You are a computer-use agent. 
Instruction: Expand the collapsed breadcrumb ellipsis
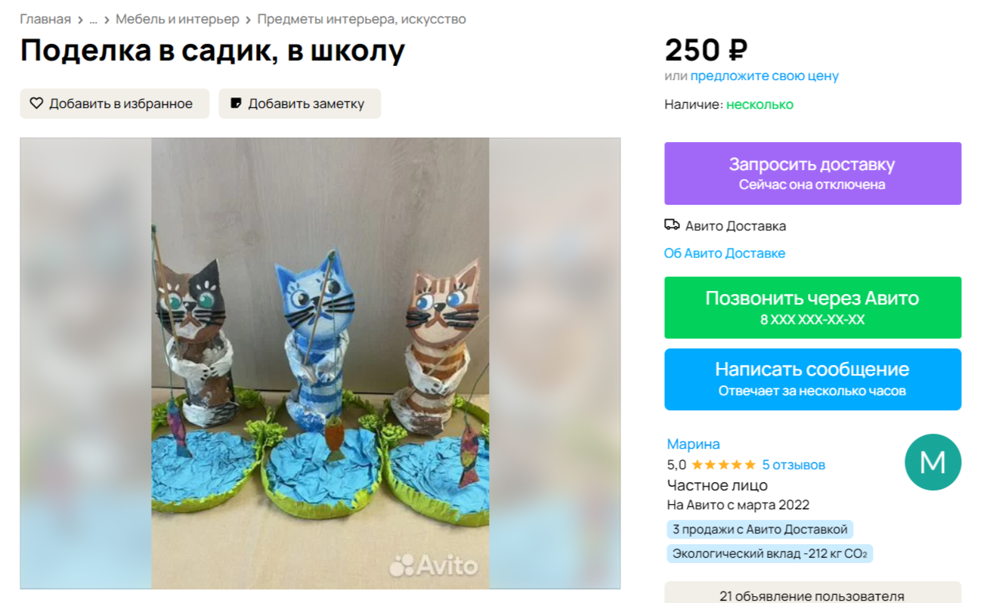[x=93, y=20]
